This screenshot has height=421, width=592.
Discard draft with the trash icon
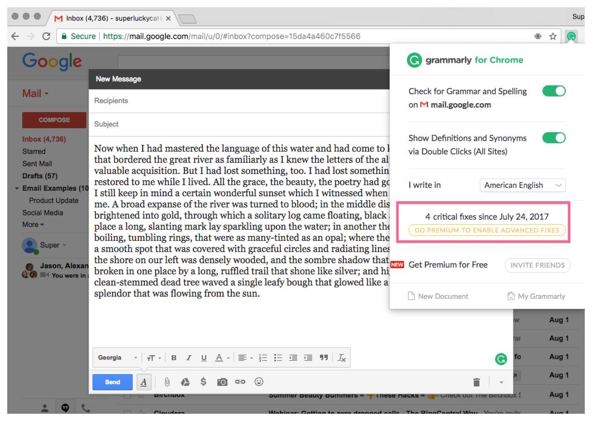[477, 382]
